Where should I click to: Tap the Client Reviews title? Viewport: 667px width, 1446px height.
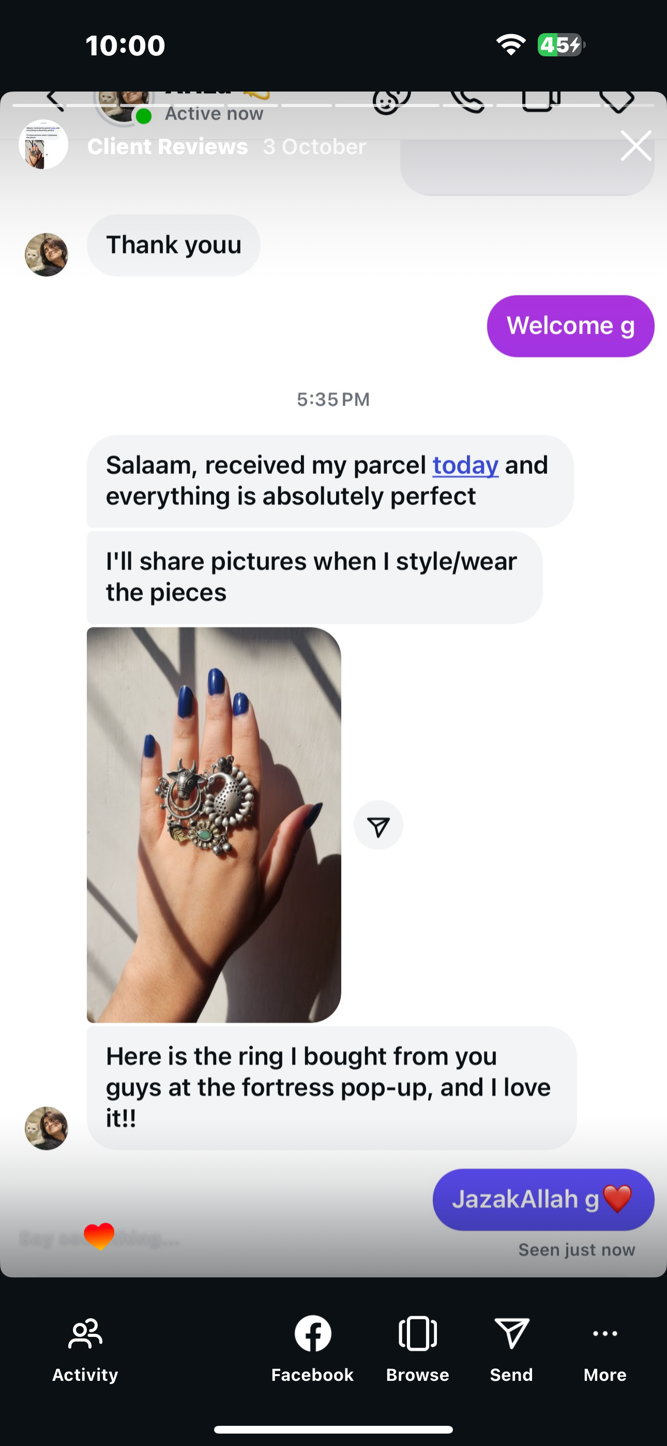coord(168,146)
